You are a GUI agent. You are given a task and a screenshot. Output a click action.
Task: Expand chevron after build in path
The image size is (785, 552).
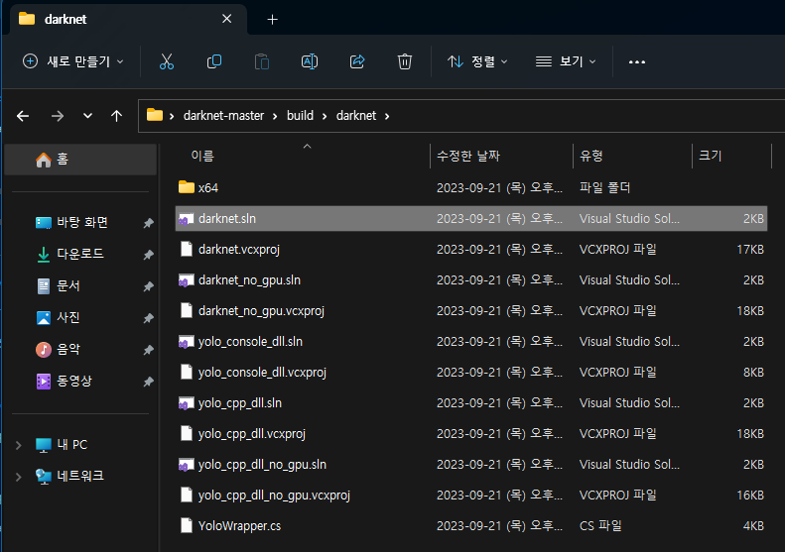325,117
